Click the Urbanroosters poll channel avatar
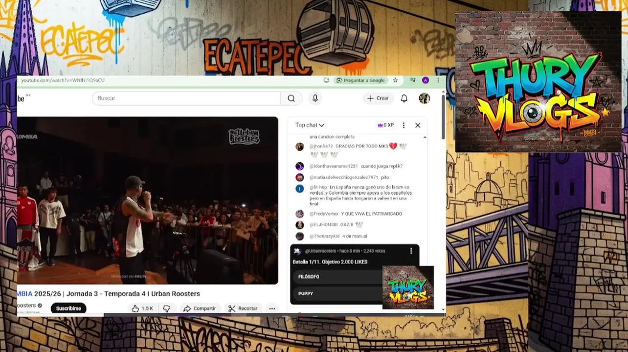Image resolution: width=628 pixels, height=352 pixels. click(297, 251)
